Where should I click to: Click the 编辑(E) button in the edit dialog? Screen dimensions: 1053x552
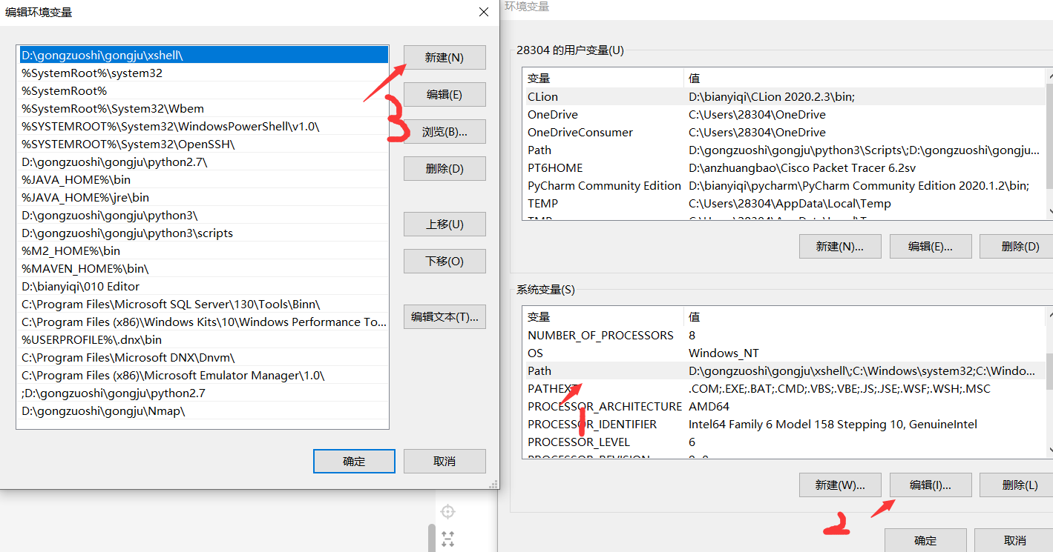point(445,94)
